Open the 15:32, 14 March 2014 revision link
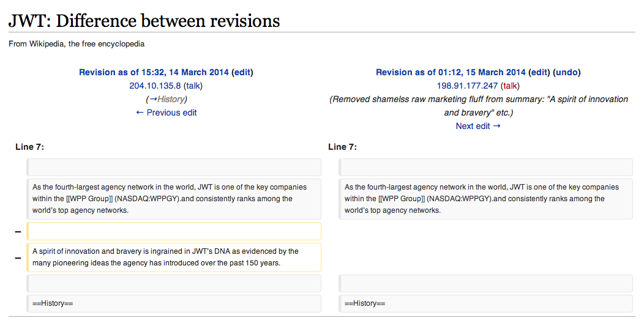644x318 pixels. coord(154,72)
